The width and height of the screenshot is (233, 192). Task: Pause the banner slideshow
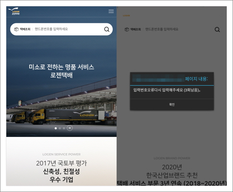(x=70, y=128)
